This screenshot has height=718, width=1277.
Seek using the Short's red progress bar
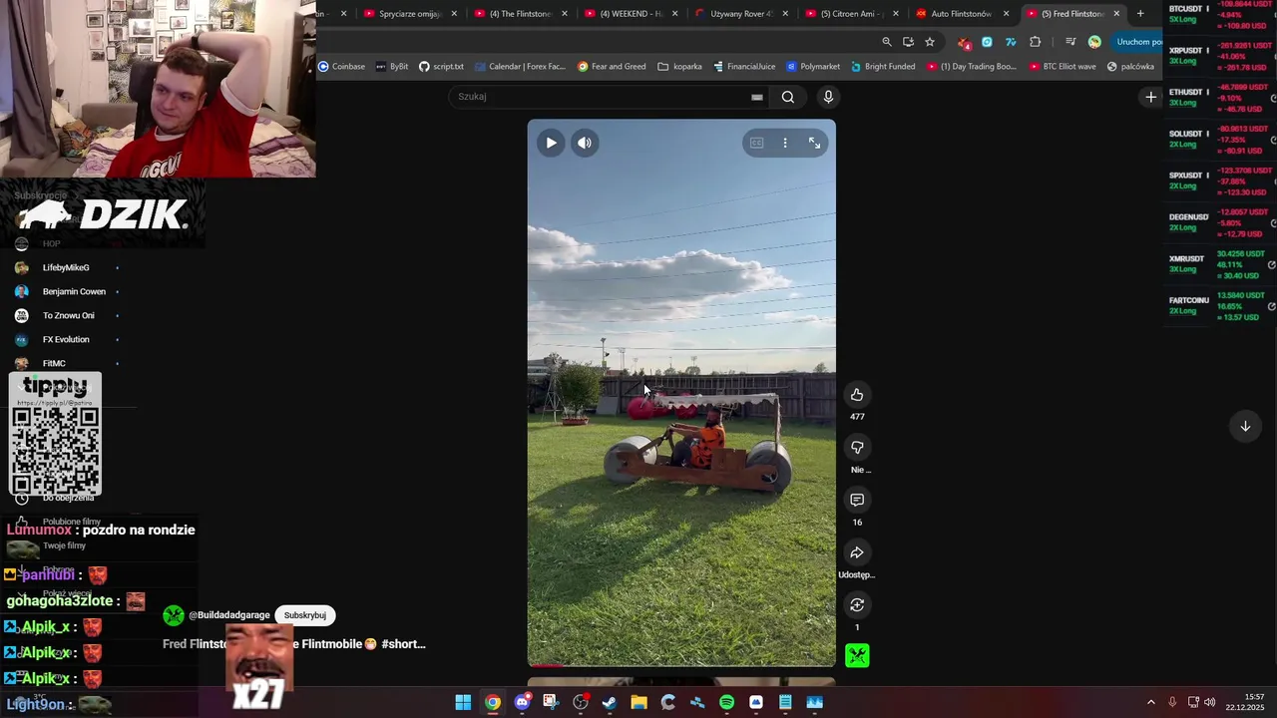[681, 665]
